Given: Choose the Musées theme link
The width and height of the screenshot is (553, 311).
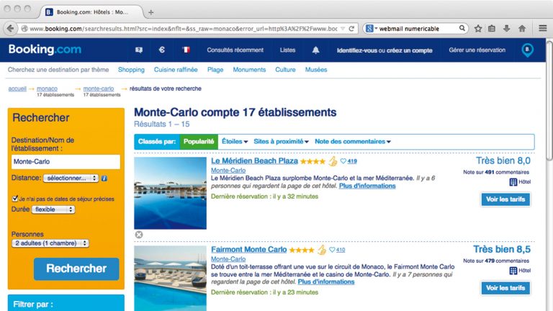Looking at the screenshot, I should tap(316, 70).
